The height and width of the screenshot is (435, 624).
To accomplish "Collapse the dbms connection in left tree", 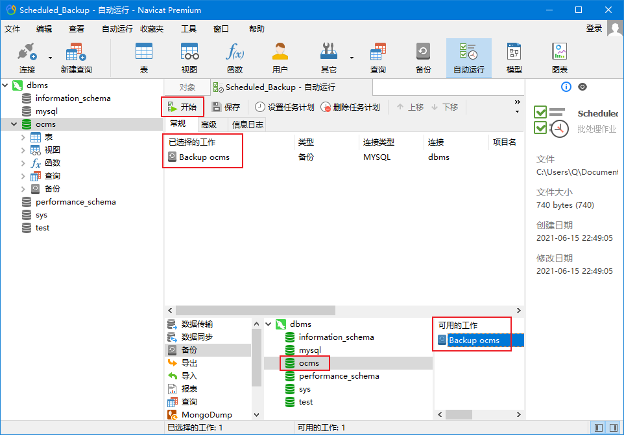I will click(6, 85).
